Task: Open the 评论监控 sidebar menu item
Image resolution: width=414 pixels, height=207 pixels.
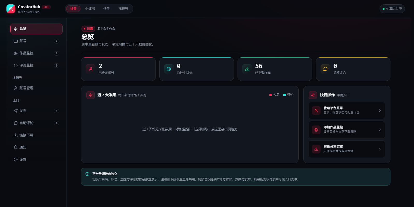Action: [x=36, y=65]
